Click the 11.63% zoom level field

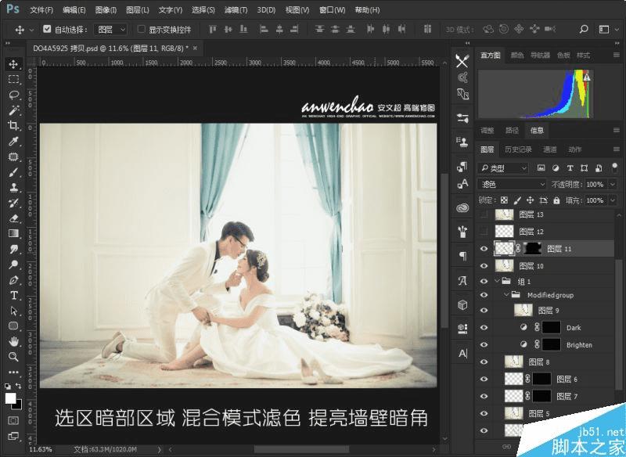click(41, 449)
